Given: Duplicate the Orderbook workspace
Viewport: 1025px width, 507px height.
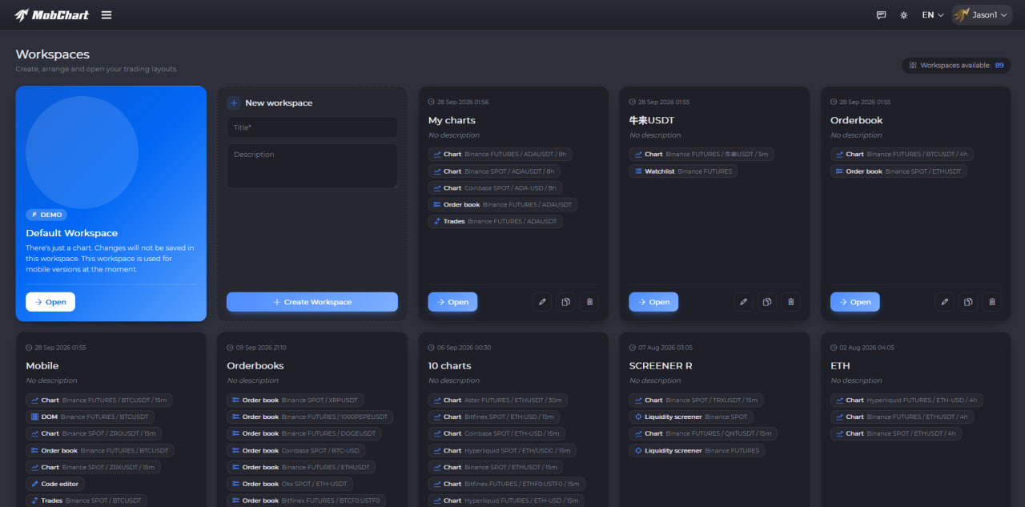Looking at the screenshot, I should click(x=968, y=302).
